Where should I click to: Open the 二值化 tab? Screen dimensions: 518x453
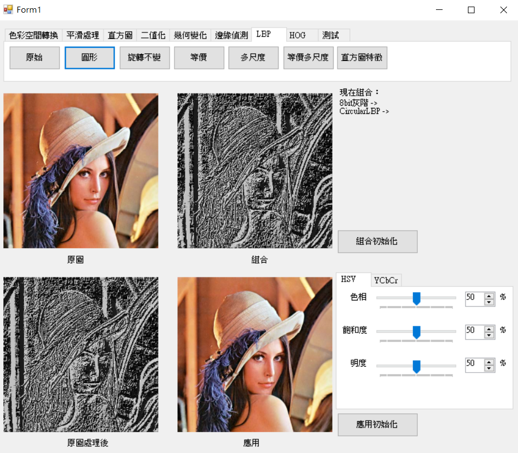[153, 35]
